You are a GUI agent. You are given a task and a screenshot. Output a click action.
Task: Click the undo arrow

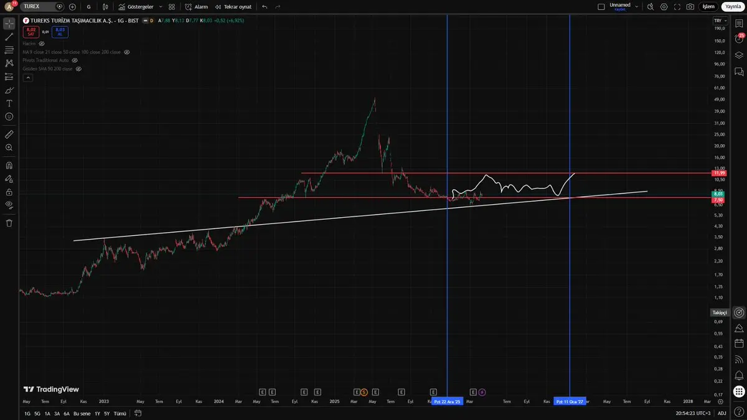265,6
